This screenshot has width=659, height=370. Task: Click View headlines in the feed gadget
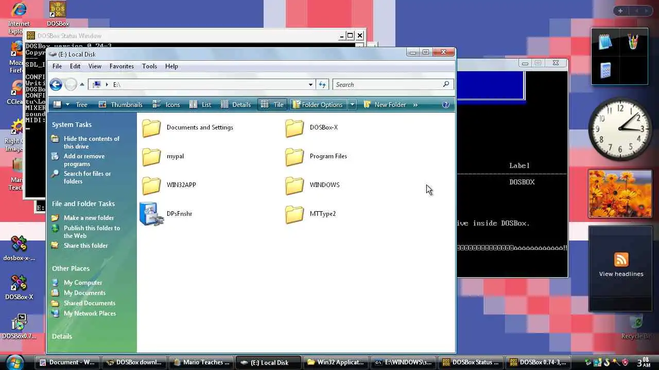coord(621,274)
